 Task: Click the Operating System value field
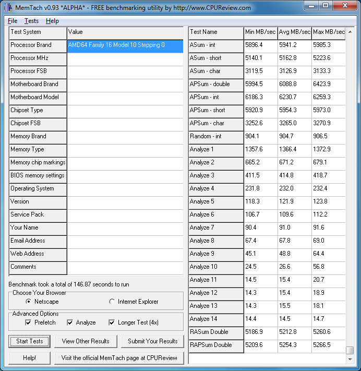tap(125, 190)
